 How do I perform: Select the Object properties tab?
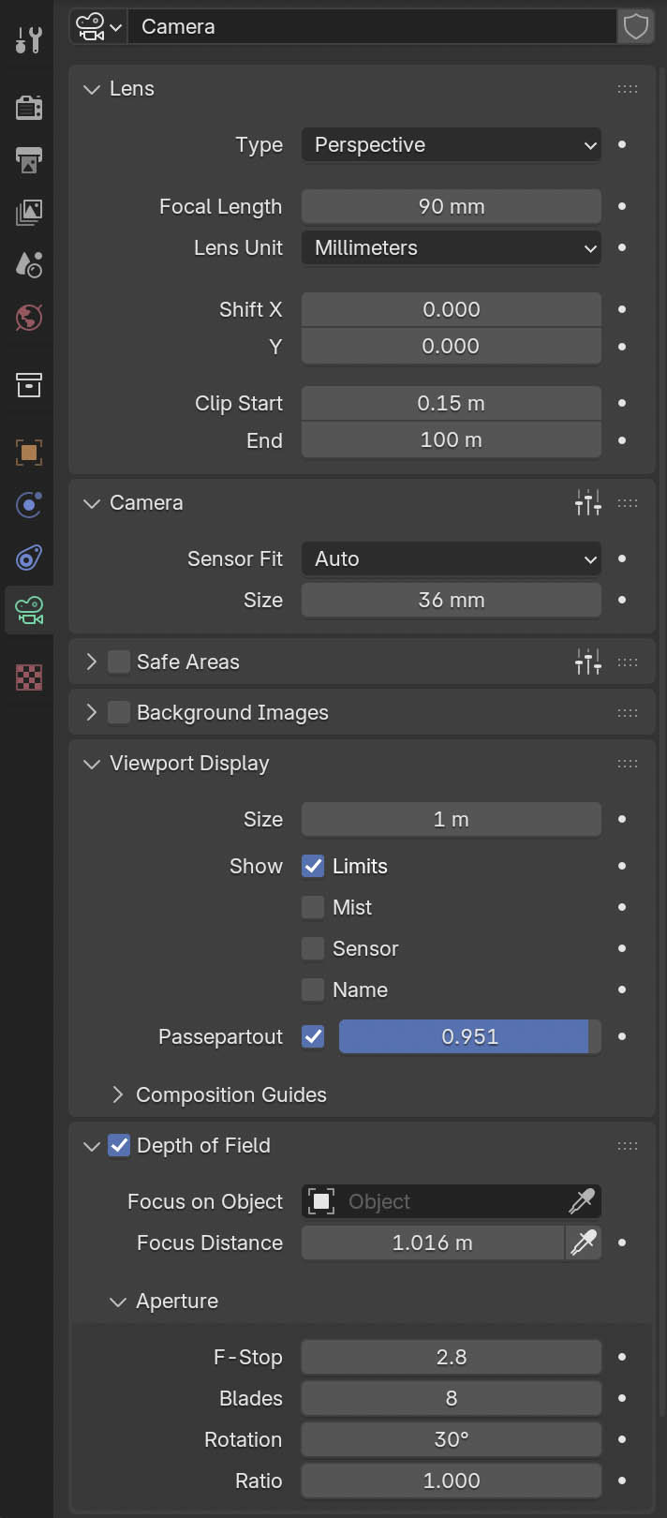29,453
